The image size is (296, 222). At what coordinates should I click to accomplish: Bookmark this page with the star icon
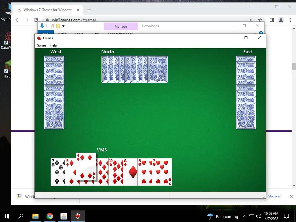[260, 20]
